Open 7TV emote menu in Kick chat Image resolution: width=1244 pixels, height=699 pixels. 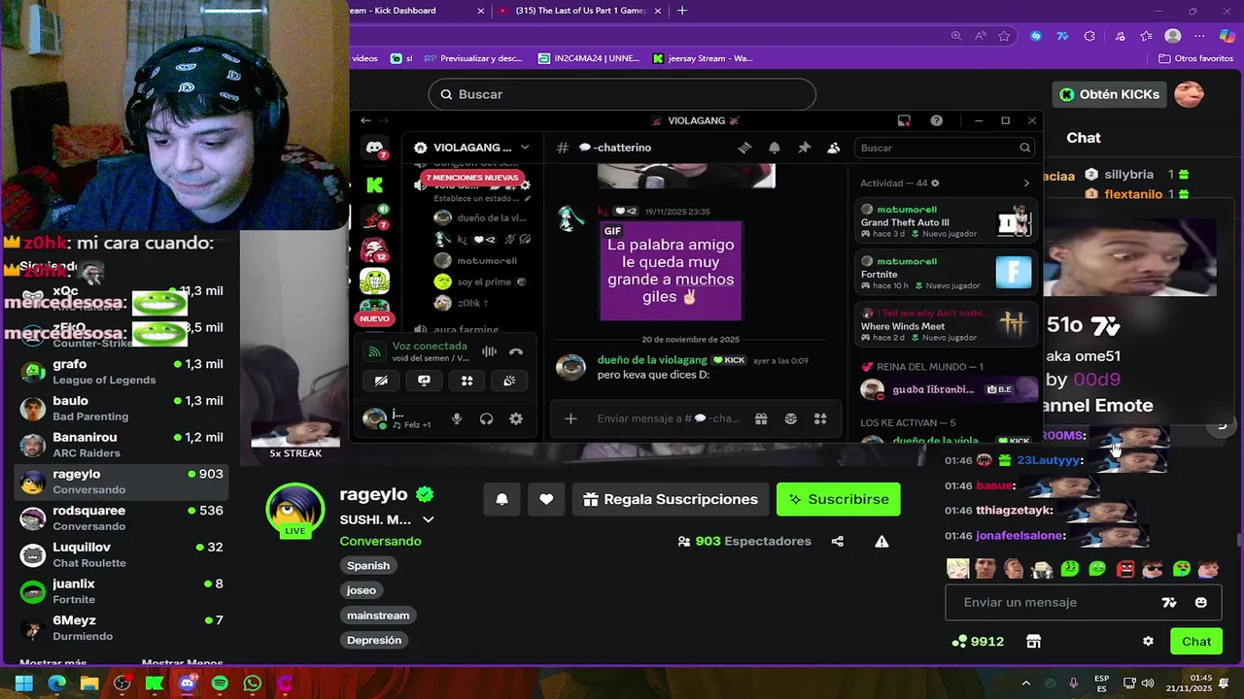pos(1169,602)
